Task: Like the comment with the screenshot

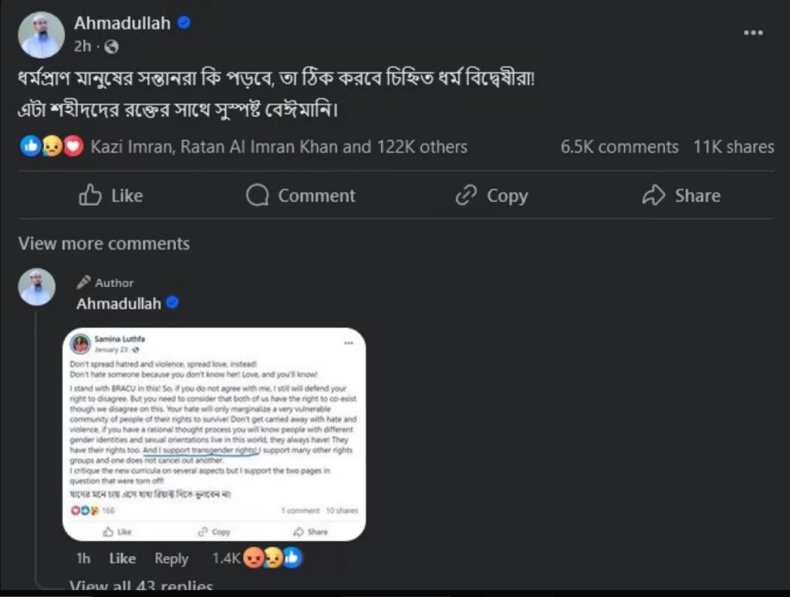Action: [123, 558]
